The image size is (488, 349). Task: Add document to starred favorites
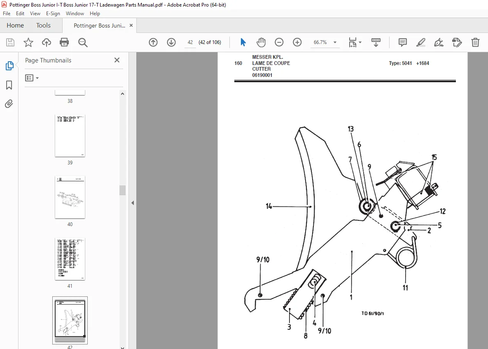point(28,42)
